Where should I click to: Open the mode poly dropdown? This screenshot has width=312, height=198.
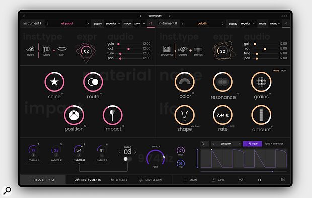click(140, 24)
